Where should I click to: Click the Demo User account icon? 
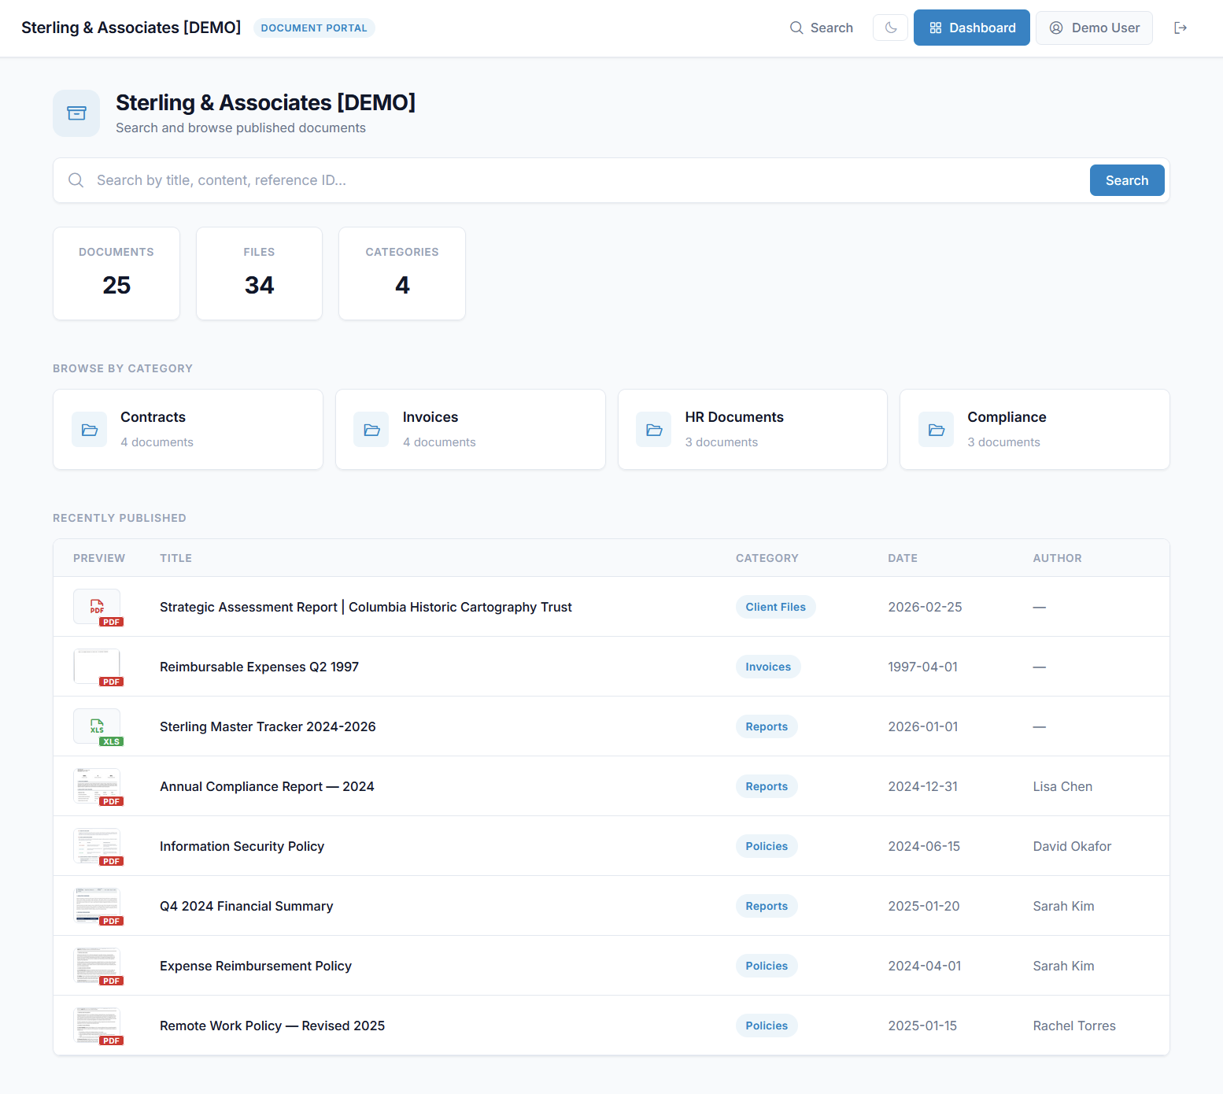[x=1056, y=28]
